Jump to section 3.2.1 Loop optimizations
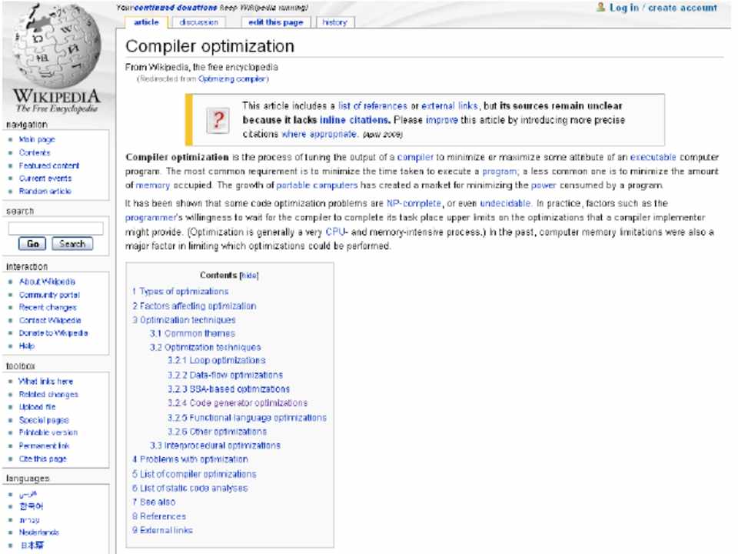This screenshot has width=738, height=554. click(x=216, y=360)
